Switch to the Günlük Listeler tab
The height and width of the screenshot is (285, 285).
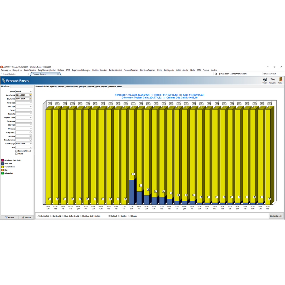(71, 86)
